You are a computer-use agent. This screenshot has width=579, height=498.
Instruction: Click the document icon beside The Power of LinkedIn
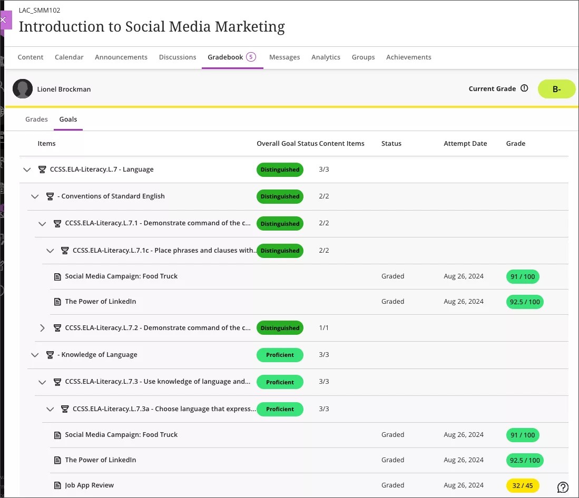tap(57, 301)
